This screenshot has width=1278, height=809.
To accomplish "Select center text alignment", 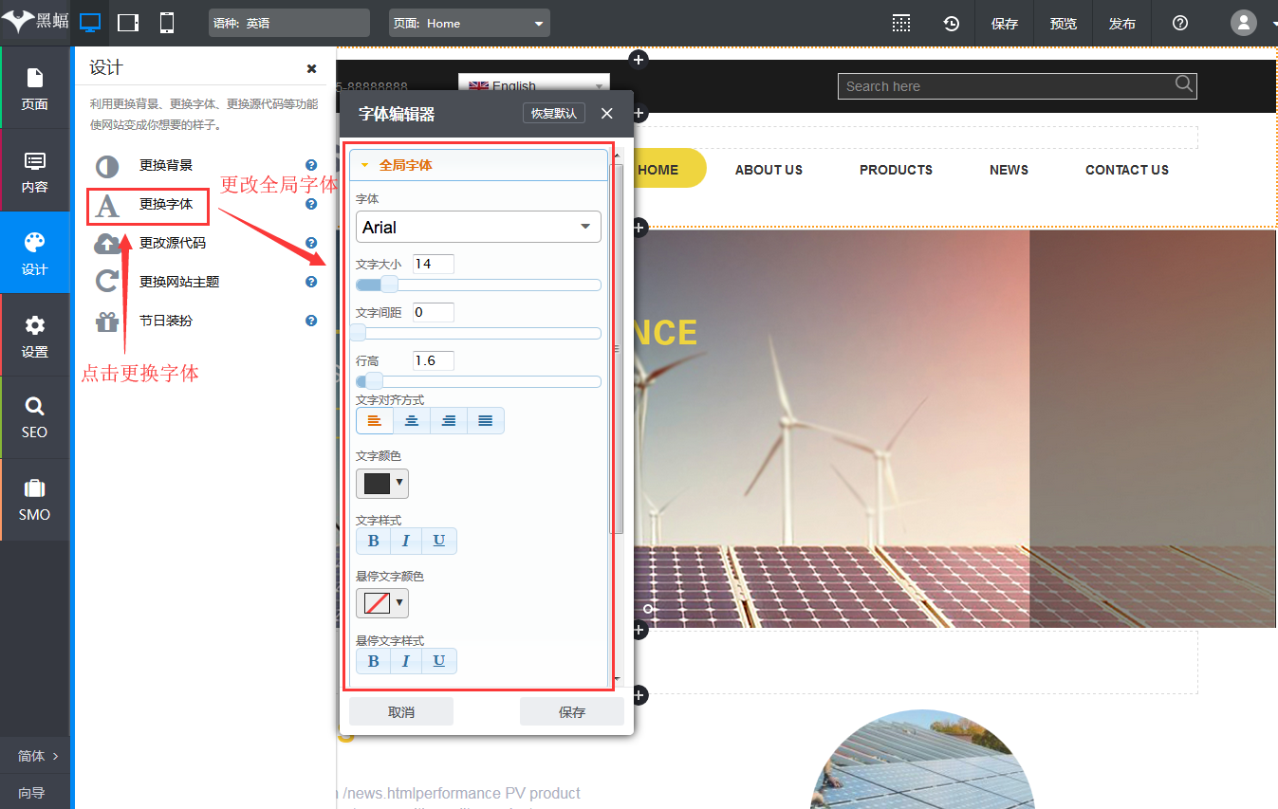I will [x=412, y=420].
